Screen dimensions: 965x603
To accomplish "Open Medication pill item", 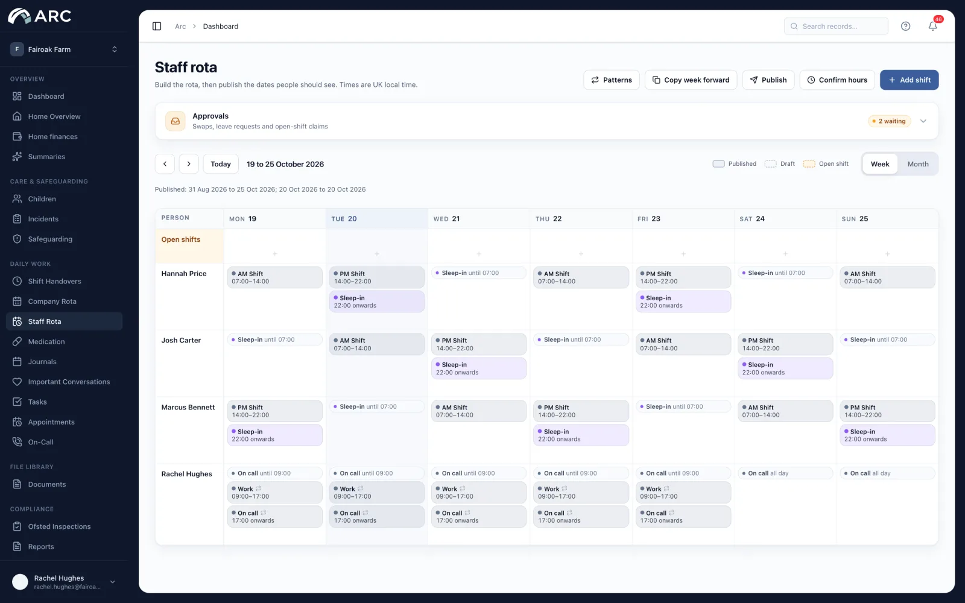I will coord(65,342).
